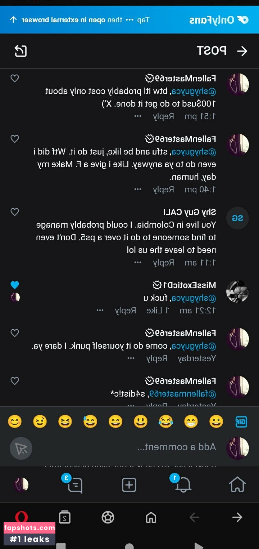Like the Shy Guy CALI comment
The width and height of the screenshot is (259, 549).
[x=15, y=212]
